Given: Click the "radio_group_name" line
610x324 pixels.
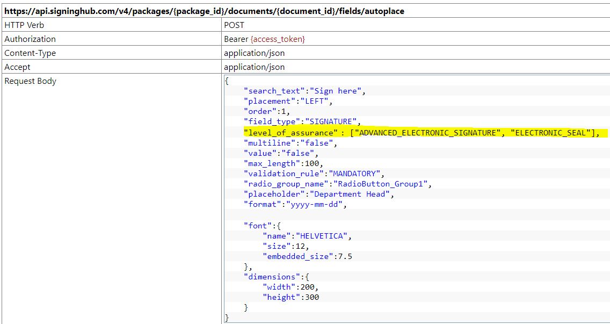Looking at the screenshot, I should coord(338,184).
